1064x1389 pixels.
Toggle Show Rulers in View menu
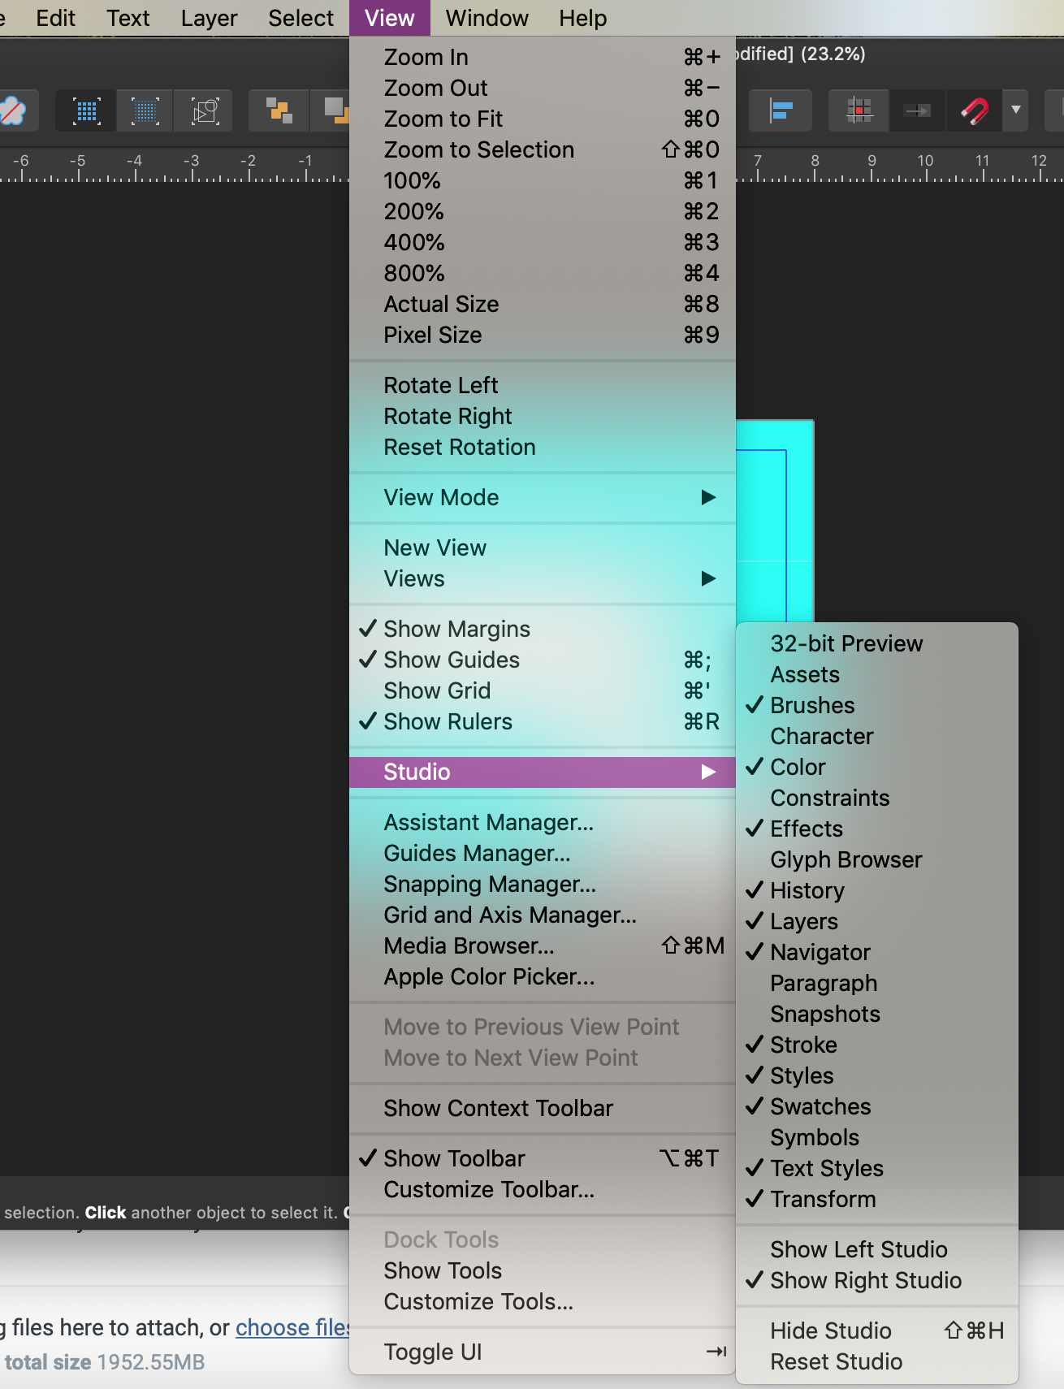(543, 721)
